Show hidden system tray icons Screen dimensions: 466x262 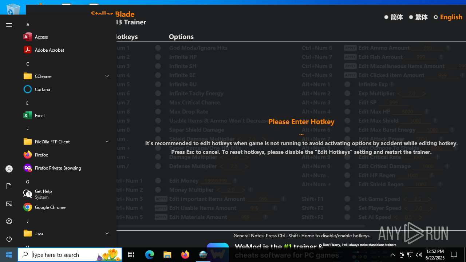[x=393, y=255]
